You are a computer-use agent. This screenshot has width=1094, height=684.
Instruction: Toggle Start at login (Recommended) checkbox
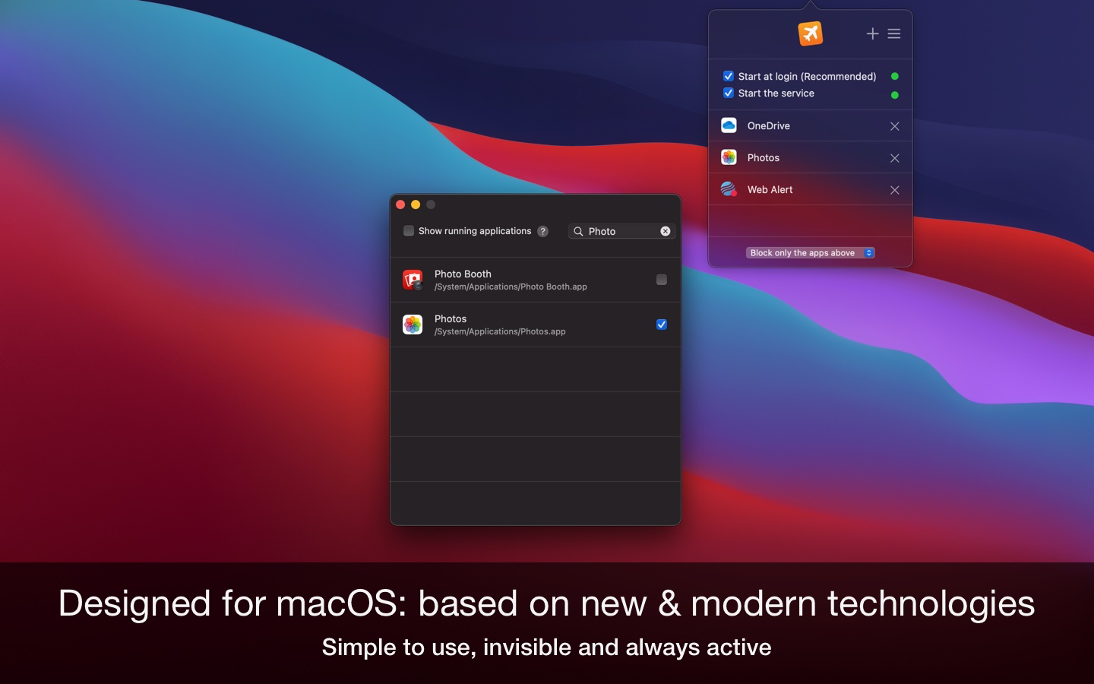coord(729,76)
